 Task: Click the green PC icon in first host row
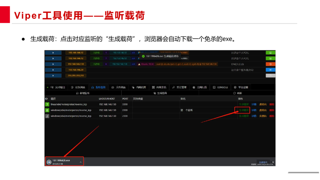point(271,53)
